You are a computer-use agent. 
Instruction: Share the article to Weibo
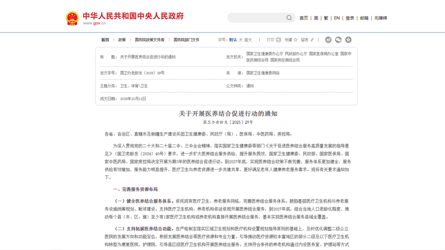(x=328, y=40)
